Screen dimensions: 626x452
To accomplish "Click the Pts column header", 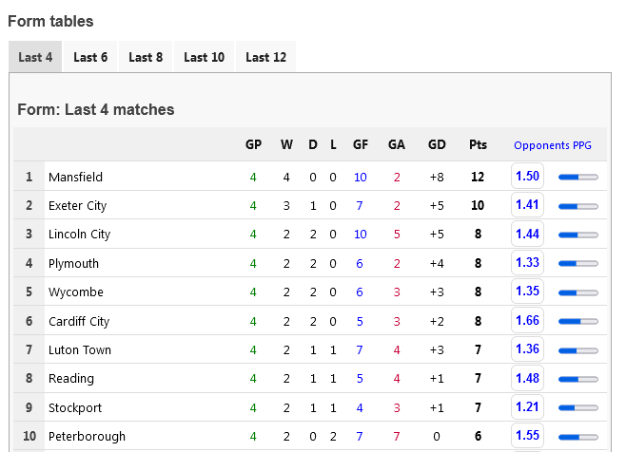I will [478, 145].
